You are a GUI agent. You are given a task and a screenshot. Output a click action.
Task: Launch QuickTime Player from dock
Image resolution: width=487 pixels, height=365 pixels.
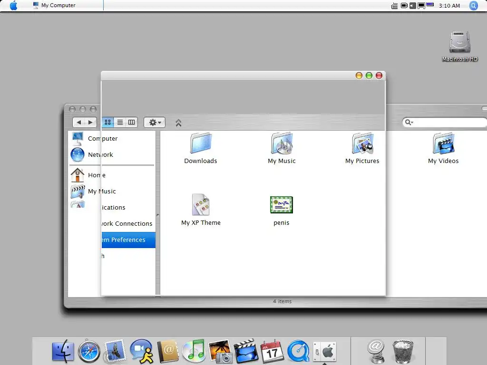pos(298,351)
